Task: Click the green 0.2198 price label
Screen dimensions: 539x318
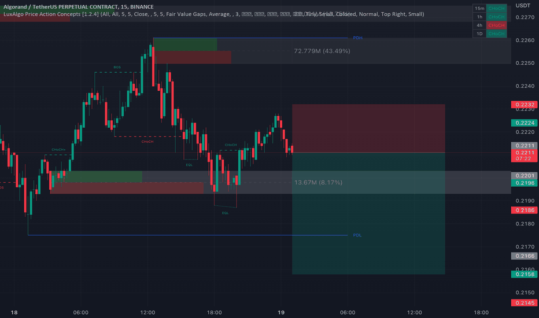Action: 524,183
